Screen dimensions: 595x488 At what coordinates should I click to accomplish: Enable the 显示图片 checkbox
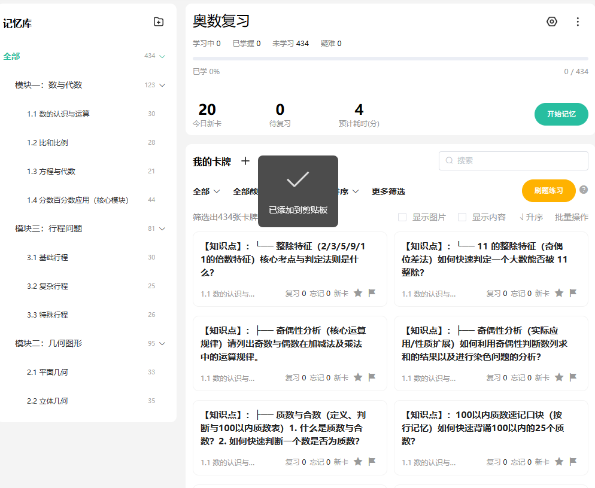[402, 217]
